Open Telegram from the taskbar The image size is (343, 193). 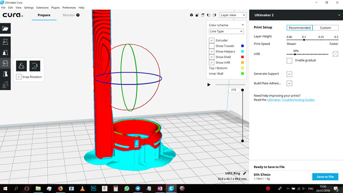138,188
